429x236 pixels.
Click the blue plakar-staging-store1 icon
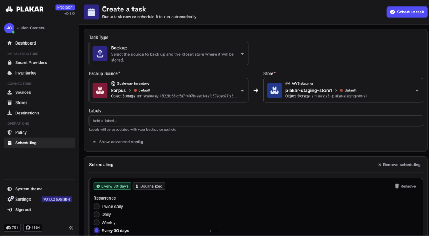(275, 90)
